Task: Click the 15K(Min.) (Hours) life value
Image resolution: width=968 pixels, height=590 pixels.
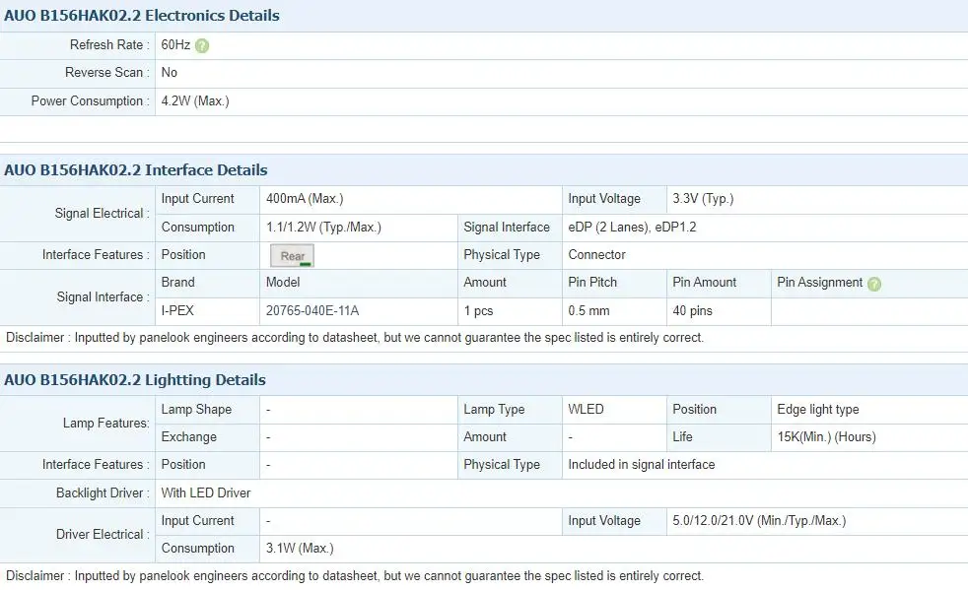Action: (827, 437)
